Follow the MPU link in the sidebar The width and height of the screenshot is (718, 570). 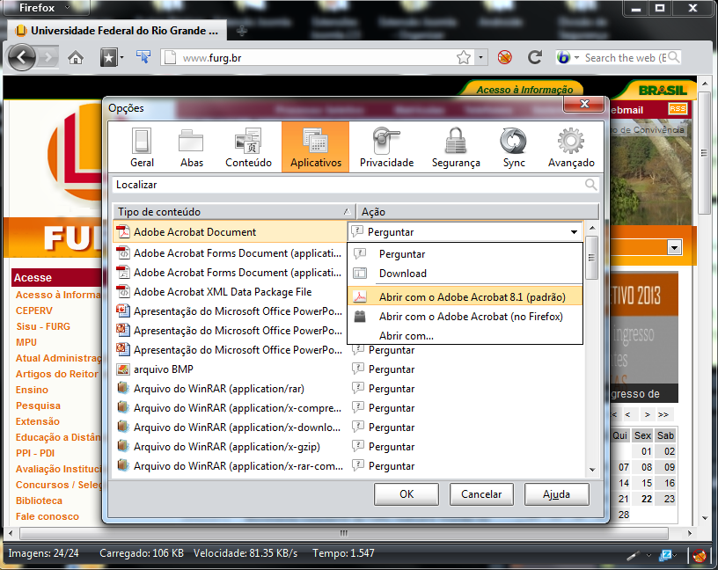coord(26,342)
